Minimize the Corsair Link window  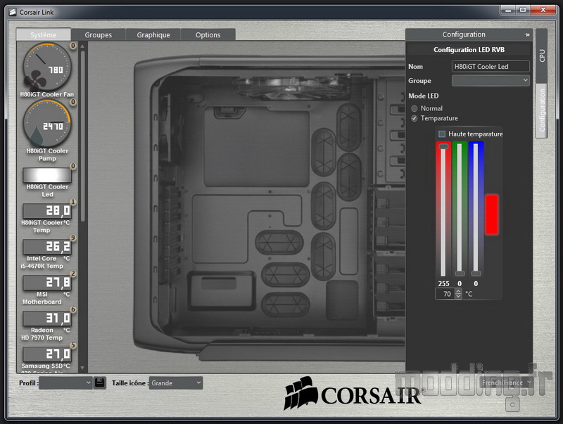click(508, 11)
